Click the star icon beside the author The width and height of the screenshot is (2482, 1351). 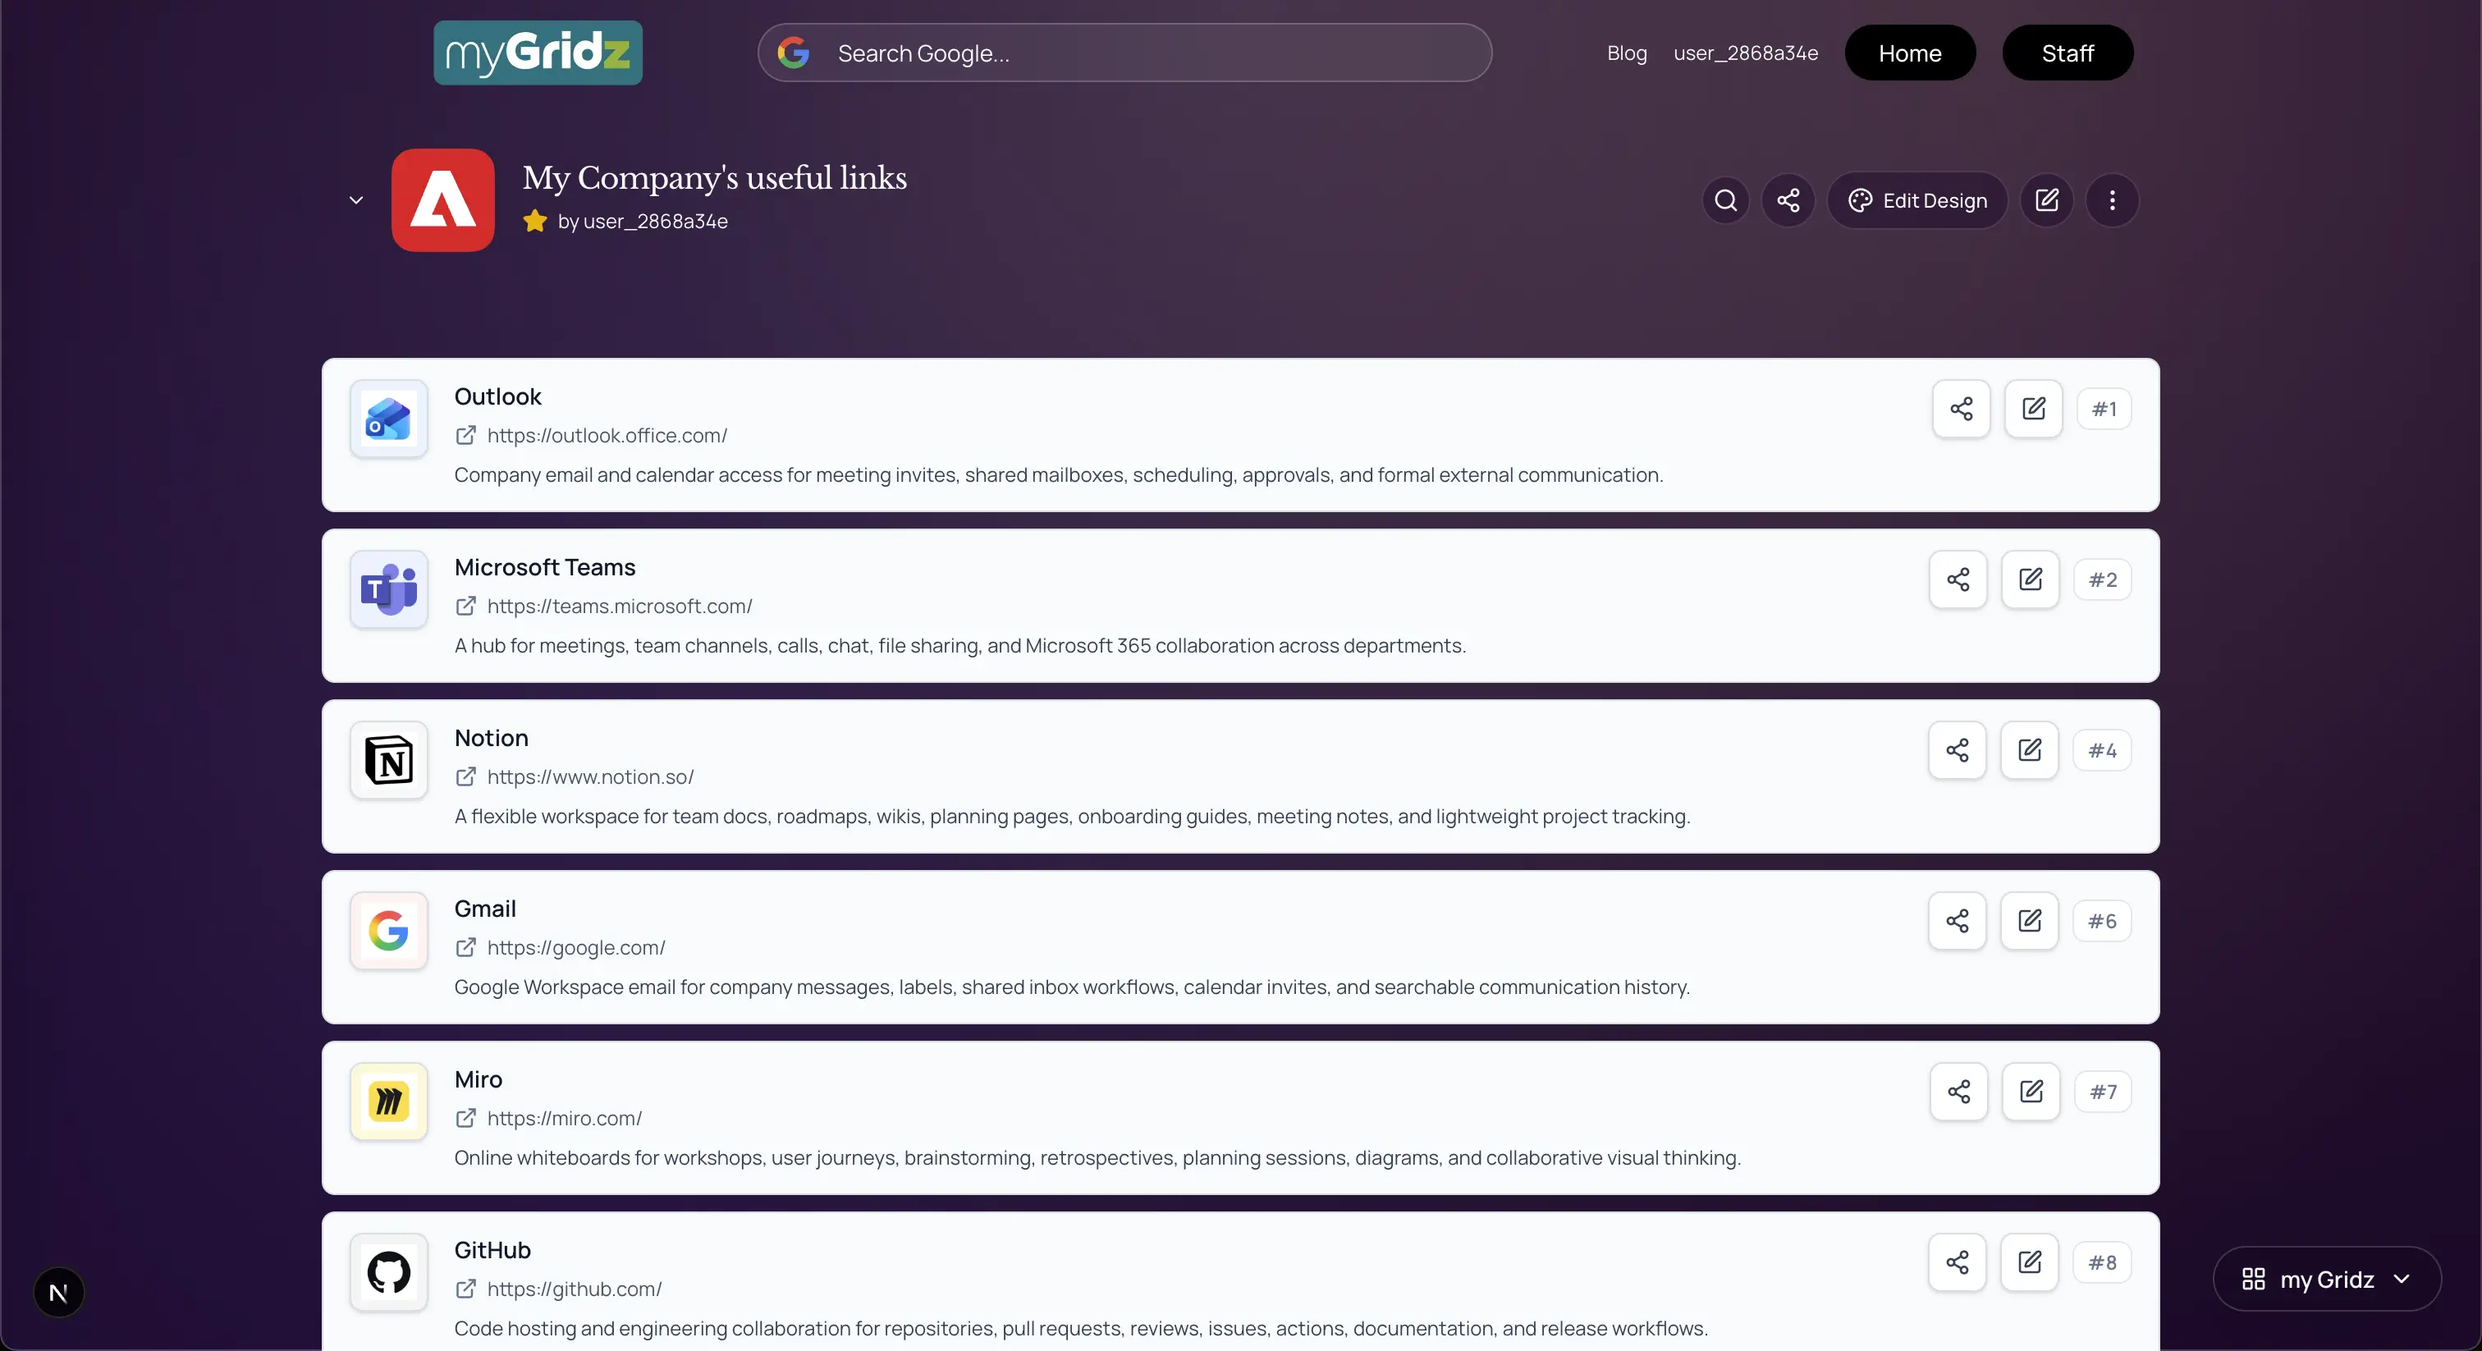(x=535, y=222)
